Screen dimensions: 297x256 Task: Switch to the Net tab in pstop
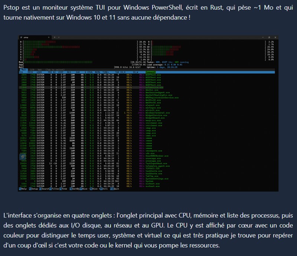[x=40, y=70]
